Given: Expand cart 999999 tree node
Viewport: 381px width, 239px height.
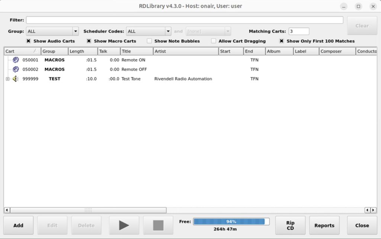Looking at the screenshot, I should point(7,79).
